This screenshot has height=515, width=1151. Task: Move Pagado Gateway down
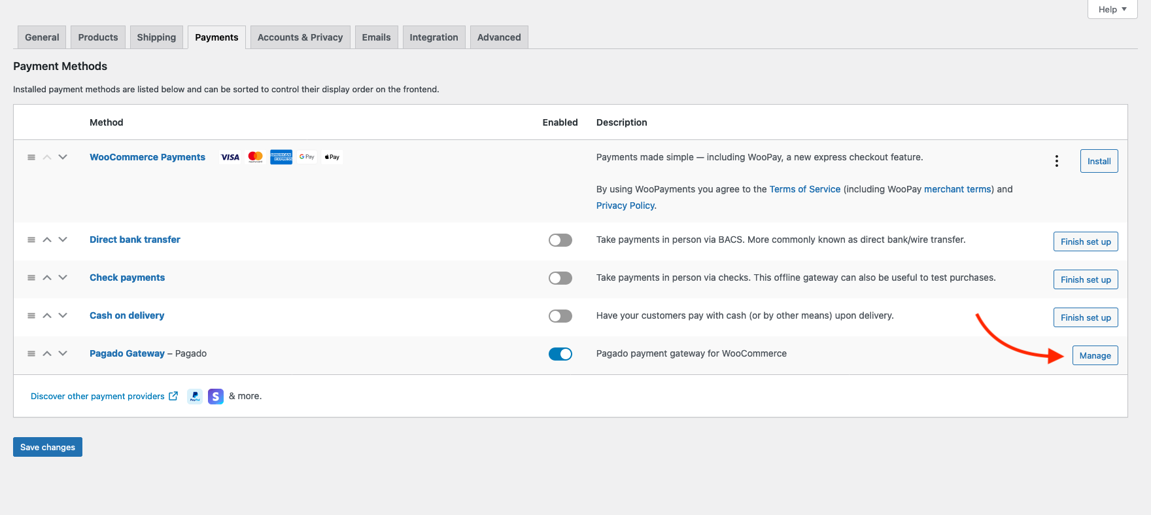[63, 353]
